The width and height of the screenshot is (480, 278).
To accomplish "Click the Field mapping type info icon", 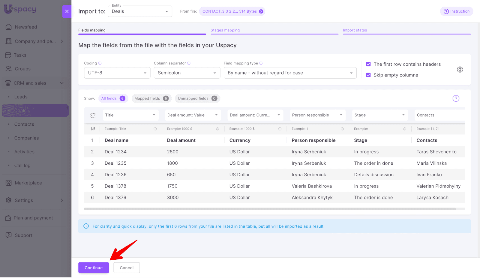I will (x=261, y=63).
